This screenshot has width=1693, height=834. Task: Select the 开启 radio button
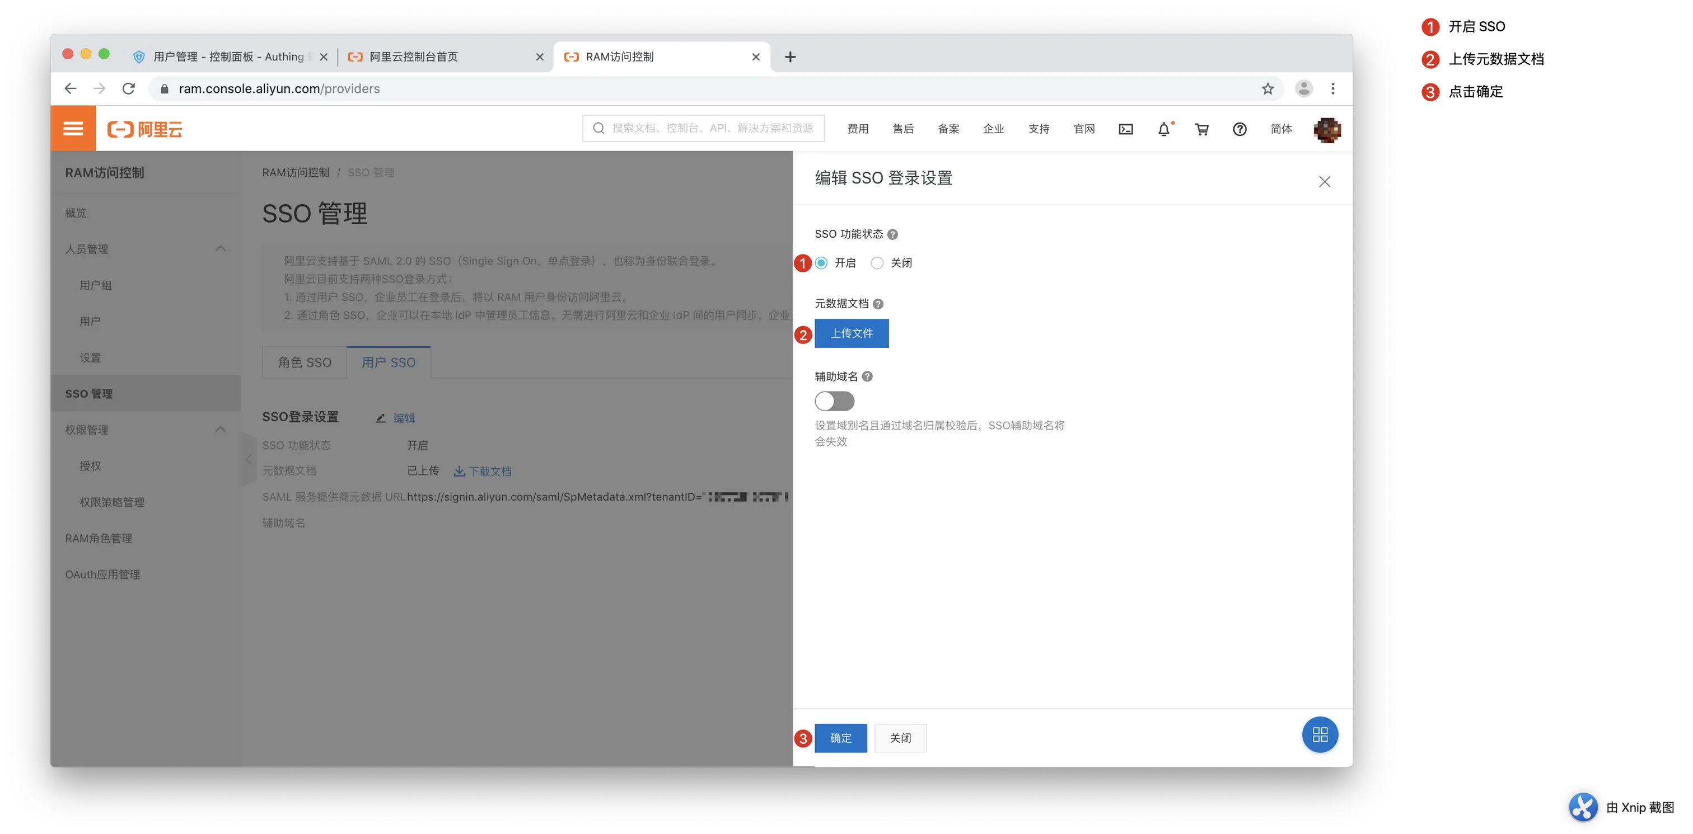821,263
